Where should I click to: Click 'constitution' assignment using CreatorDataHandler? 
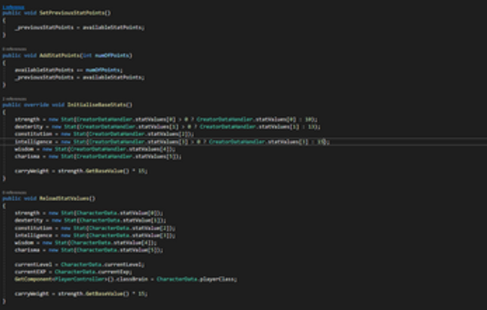tap(105, 134)
